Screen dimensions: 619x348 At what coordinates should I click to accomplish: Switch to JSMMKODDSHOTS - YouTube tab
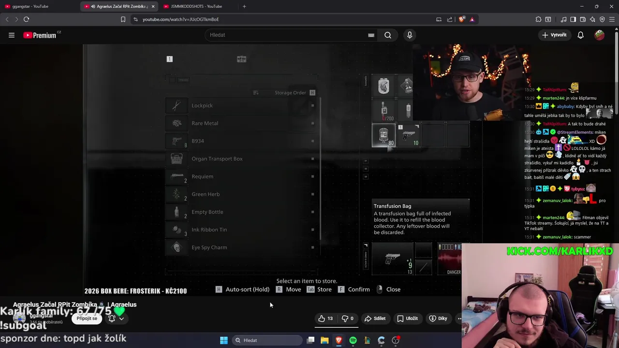pyautogui.click(x=198, y=6)
